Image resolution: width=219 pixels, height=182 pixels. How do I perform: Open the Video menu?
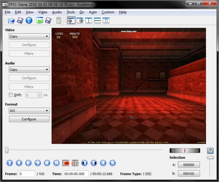click(43, 12)
